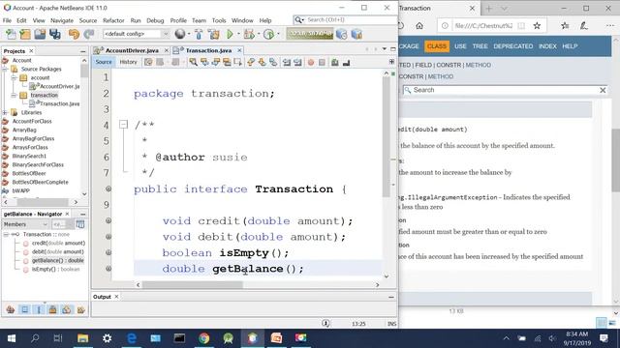Viewport: 620px width, 348px height.
Task: Click the Projects panel horizontal scrollbar
Action: 42,202
